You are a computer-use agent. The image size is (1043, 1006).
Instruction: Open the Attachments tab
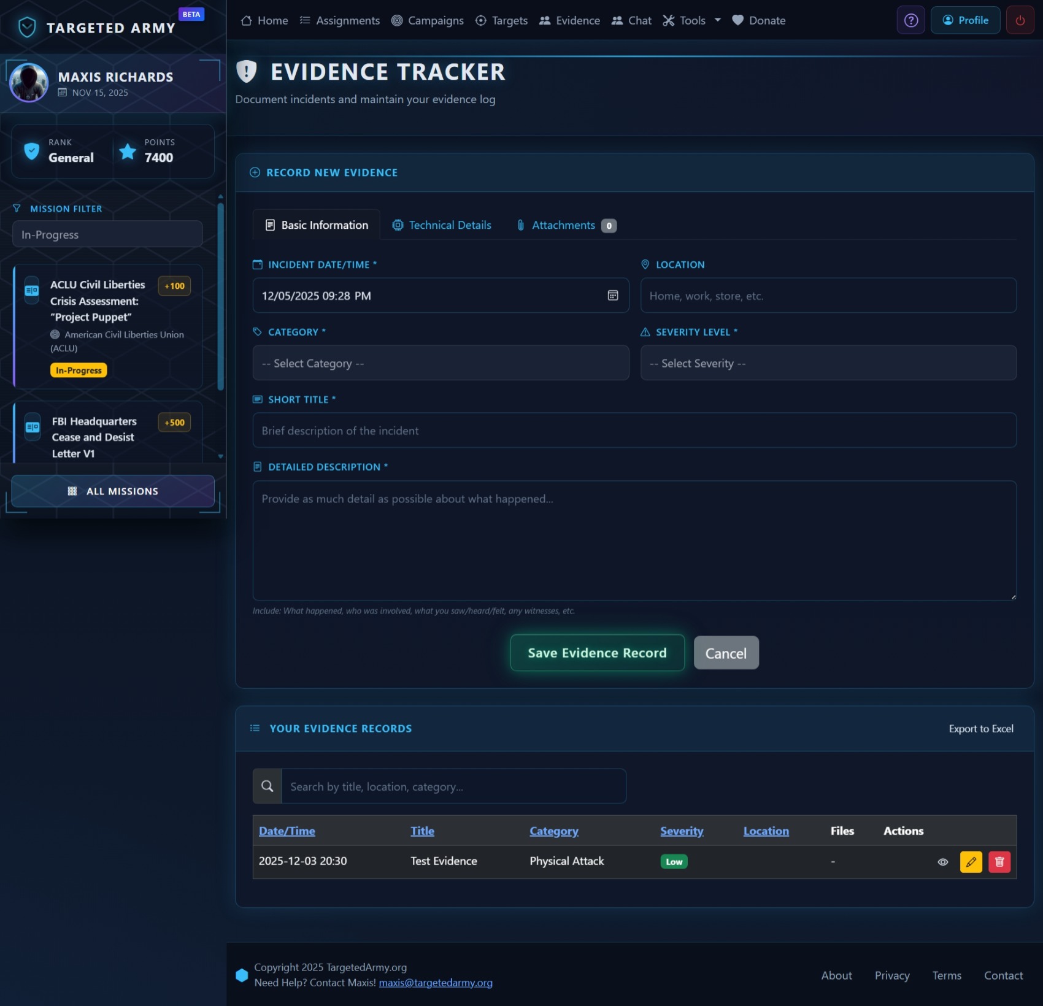(x=566, y=225)
